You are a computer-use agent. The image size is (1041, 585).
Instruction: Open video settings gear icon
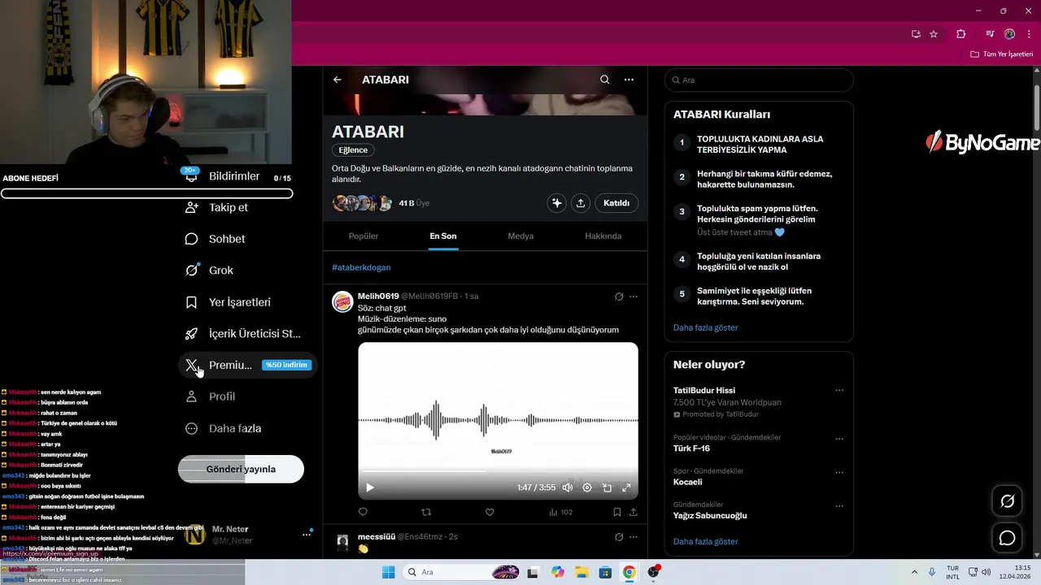click(x=587, y=487)
